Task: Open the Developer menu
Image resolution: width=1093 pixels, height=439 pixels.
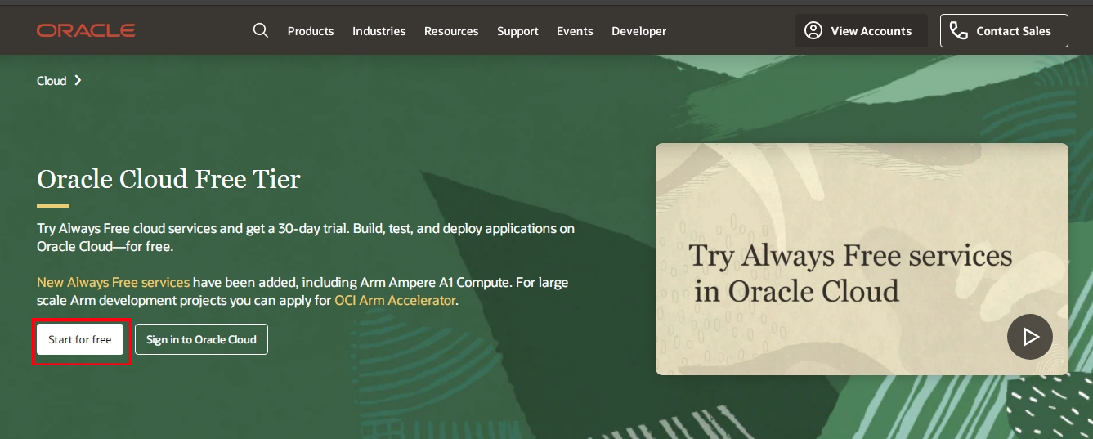Action: click(x=638, y=31)
